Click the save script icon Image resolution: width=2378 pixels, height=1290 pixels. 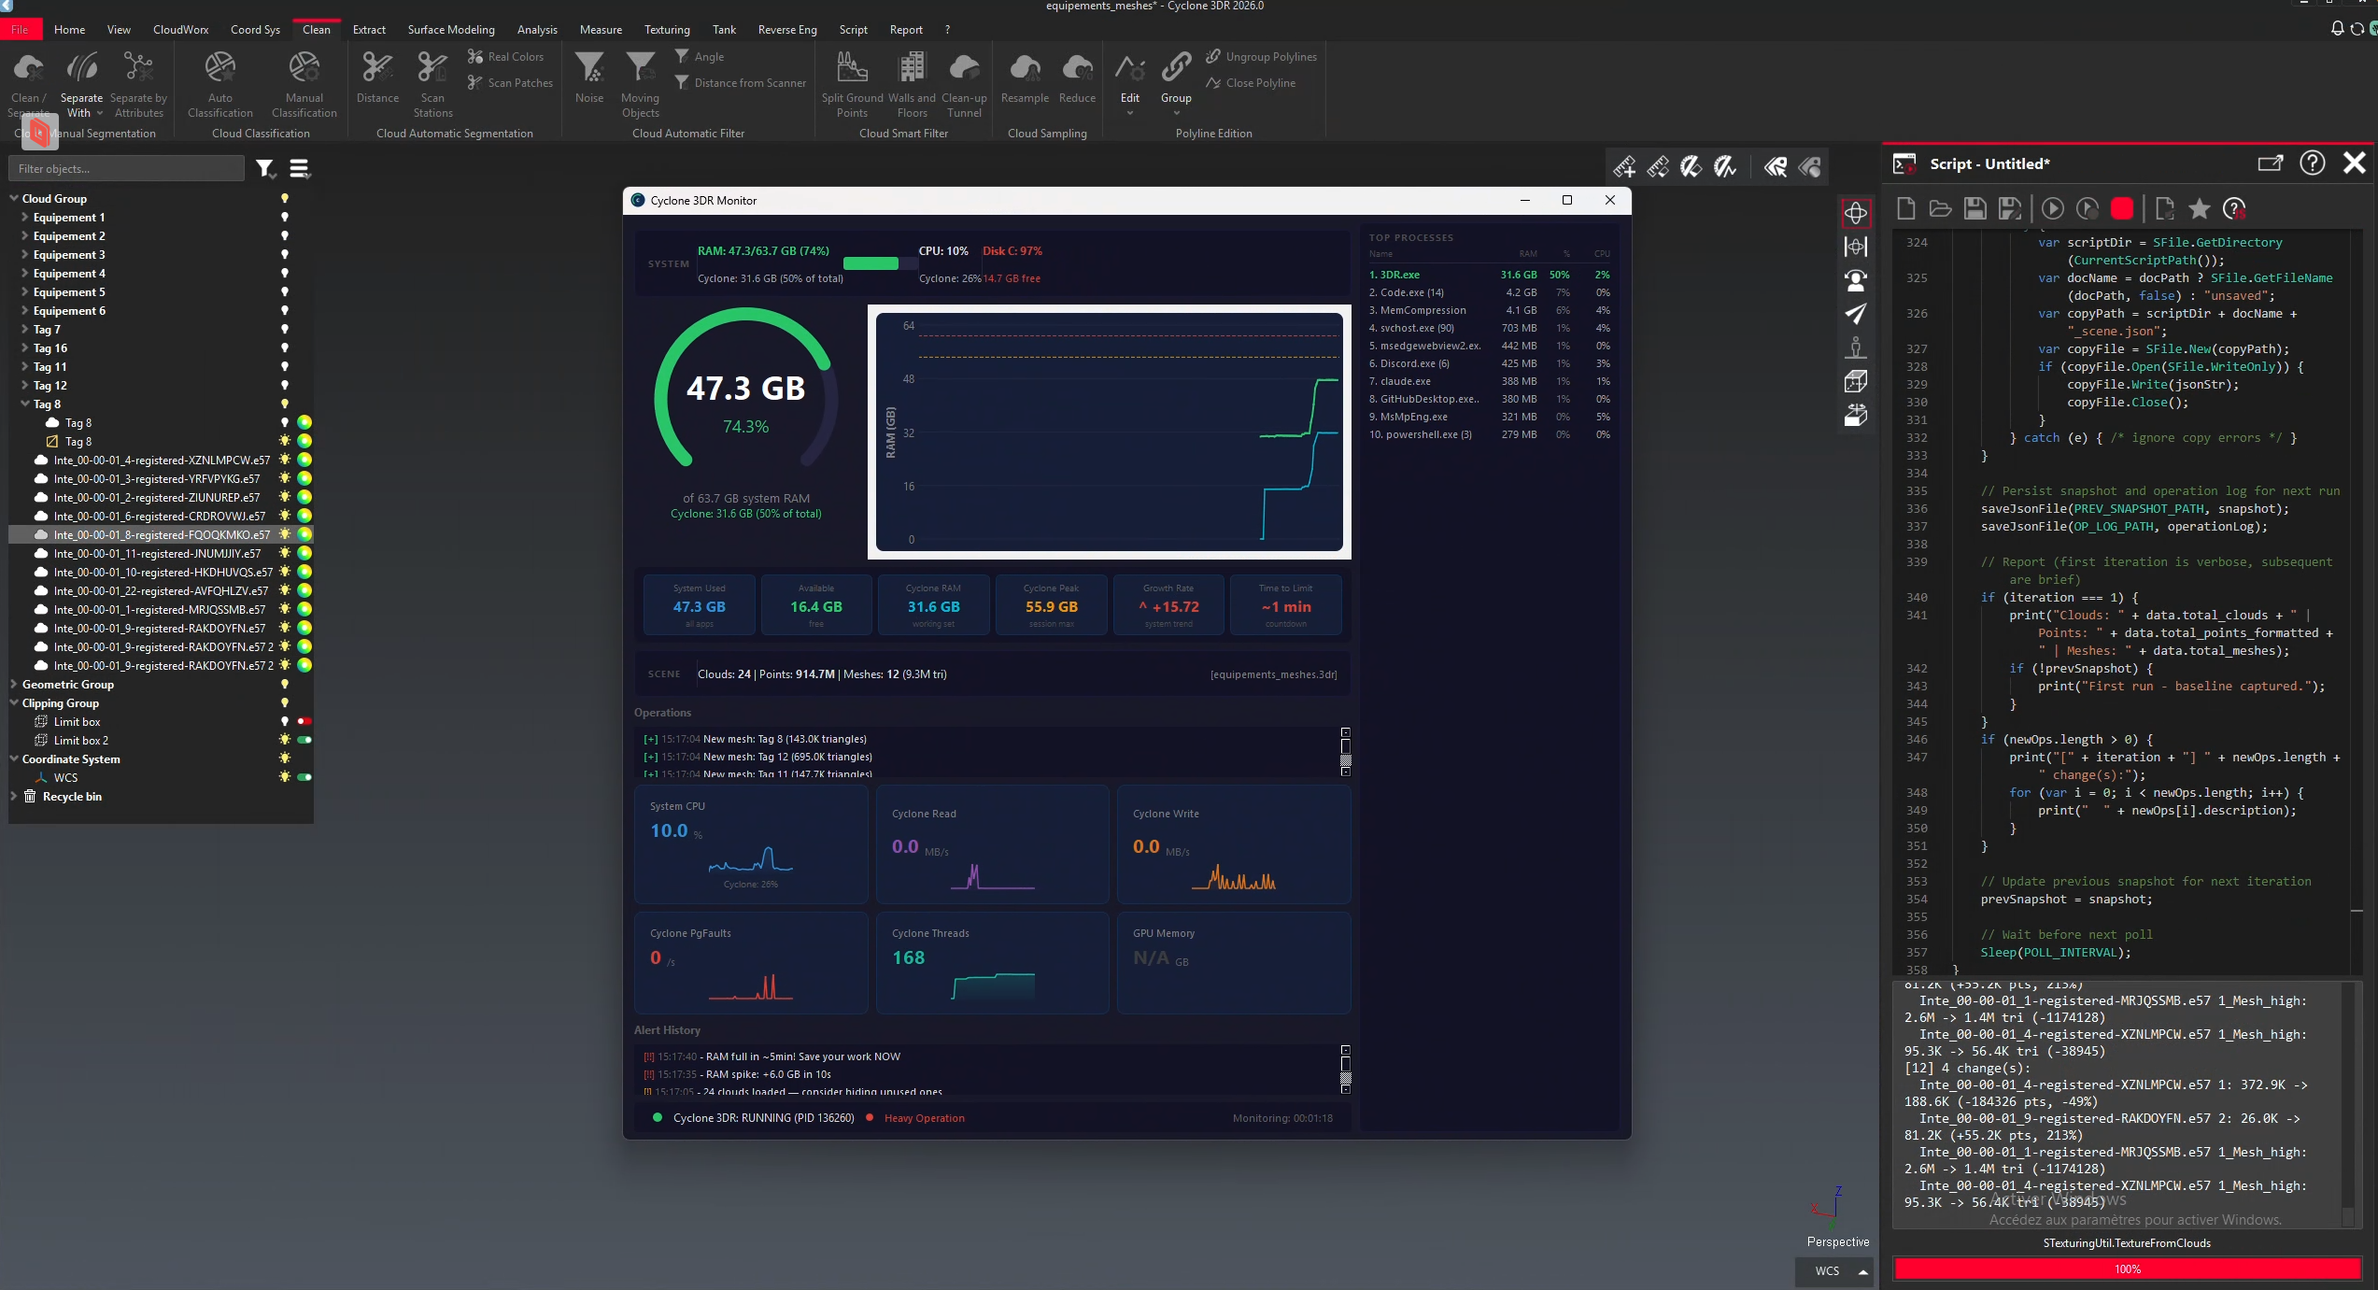1975,209
